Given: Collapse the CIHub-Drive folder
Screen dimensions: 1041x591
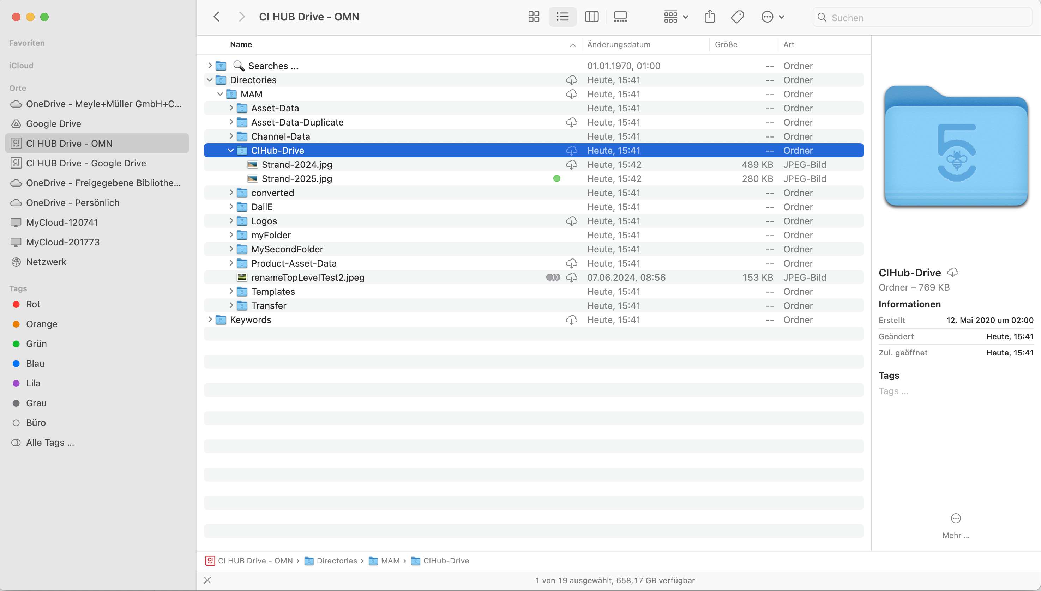Looking at the screenshot, I should (231, 151).
